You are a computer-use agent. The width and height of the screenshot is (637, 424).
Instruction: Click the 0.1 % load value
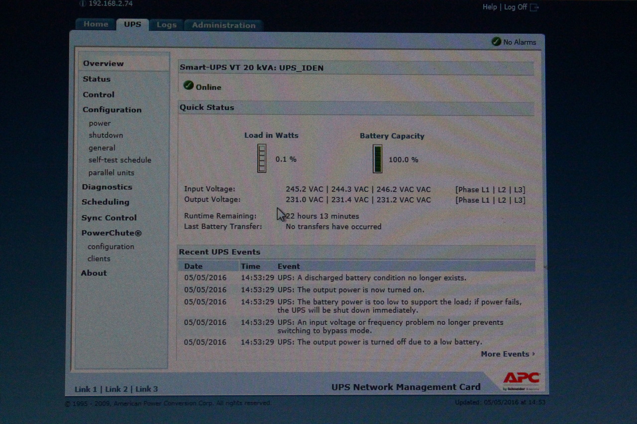coord(286,160)
